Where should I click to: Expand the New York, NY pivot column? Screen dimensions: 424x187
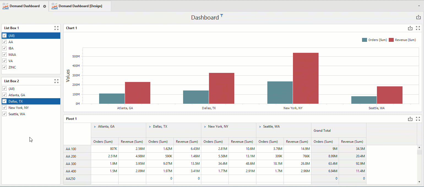(205, 127)
